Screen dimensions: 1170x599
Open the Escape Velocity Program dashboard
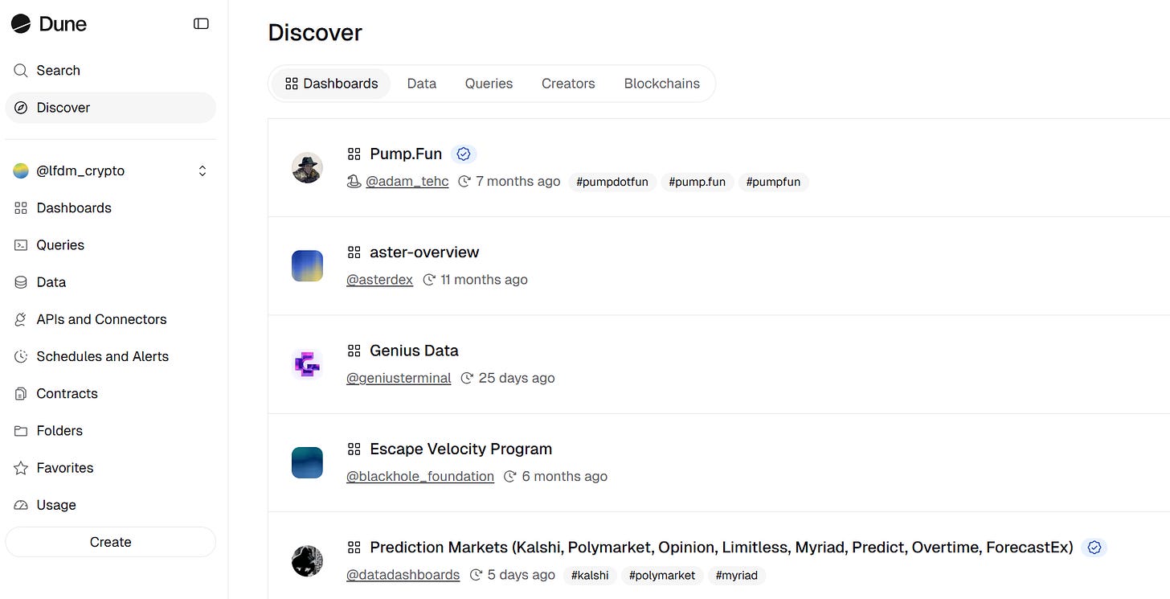click(461, 449)
